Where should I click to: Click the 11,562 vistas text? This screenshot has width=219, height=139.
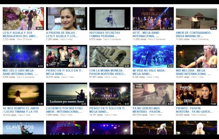183,39
